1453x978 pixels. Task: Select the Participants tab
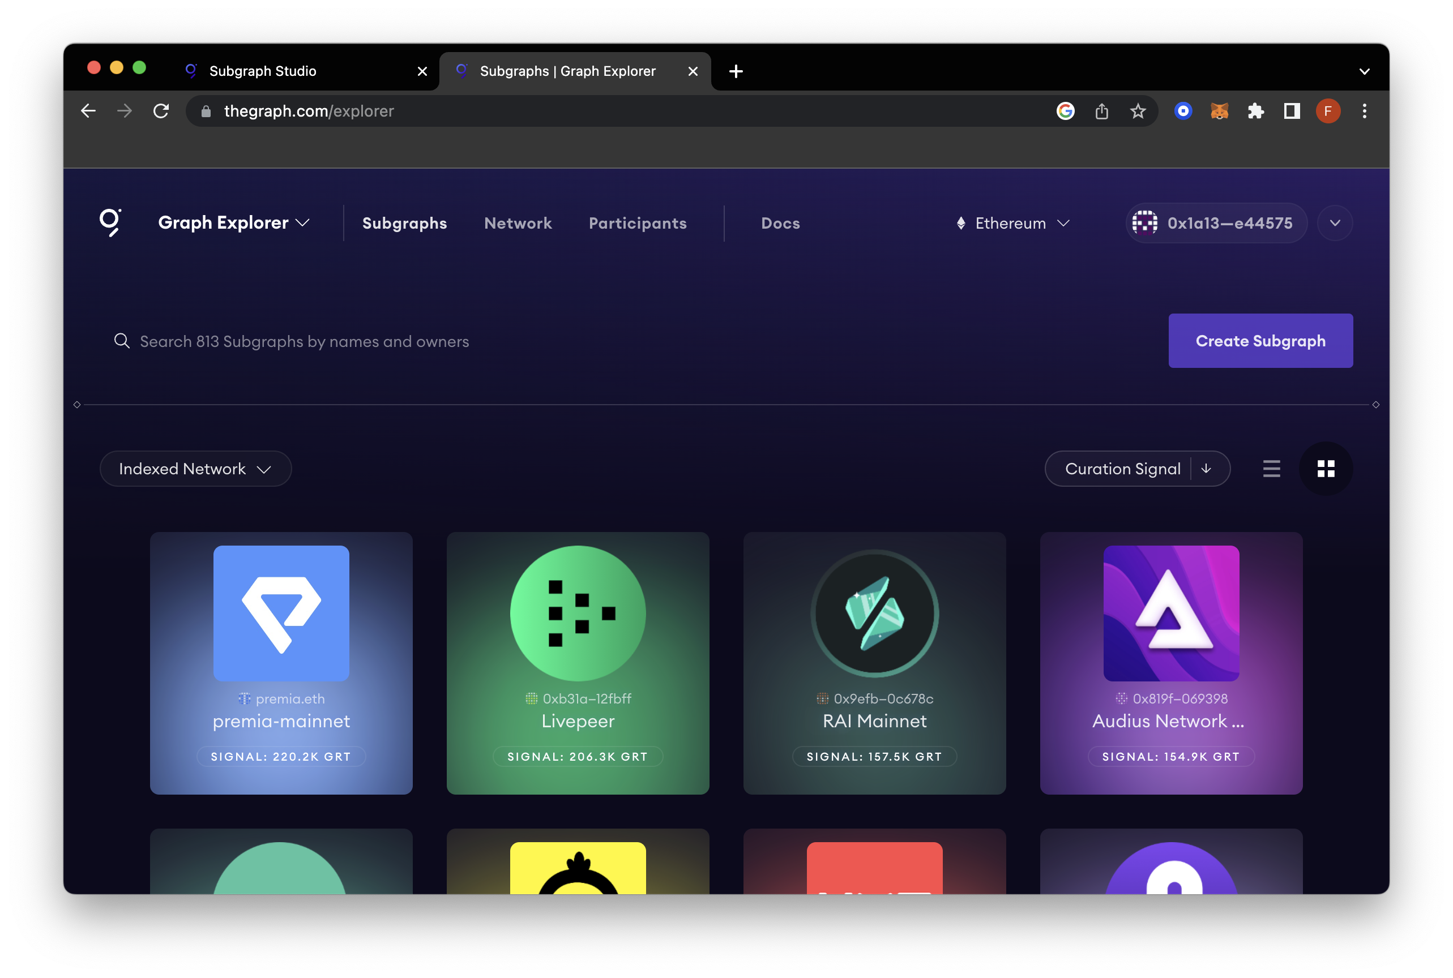tap(638, 222)
